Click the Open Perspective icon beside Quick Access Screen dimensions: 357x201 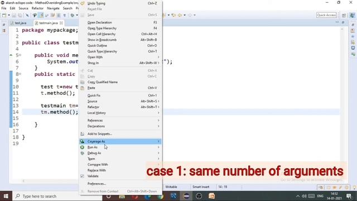(x=344, y=15)
